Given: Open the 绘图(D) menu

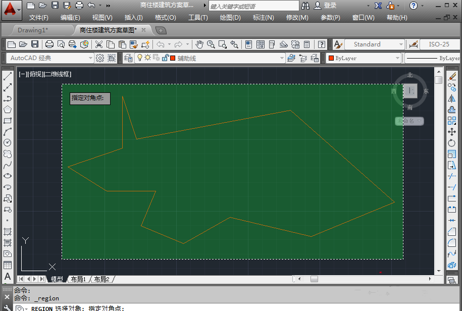Looking at the screenshot, I should coord(230,18).
